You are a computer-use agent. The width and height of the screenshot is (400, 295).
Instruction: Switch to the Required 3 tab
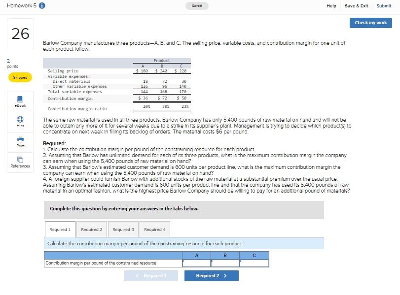point(123,229)
